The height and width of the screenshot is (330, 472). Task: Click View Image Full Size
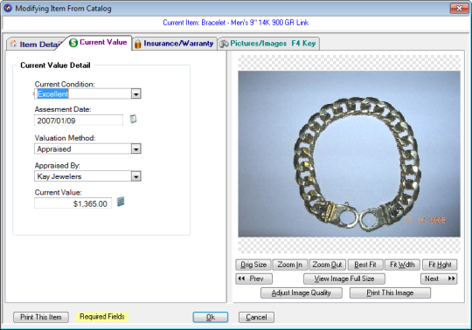pos(344,278)
